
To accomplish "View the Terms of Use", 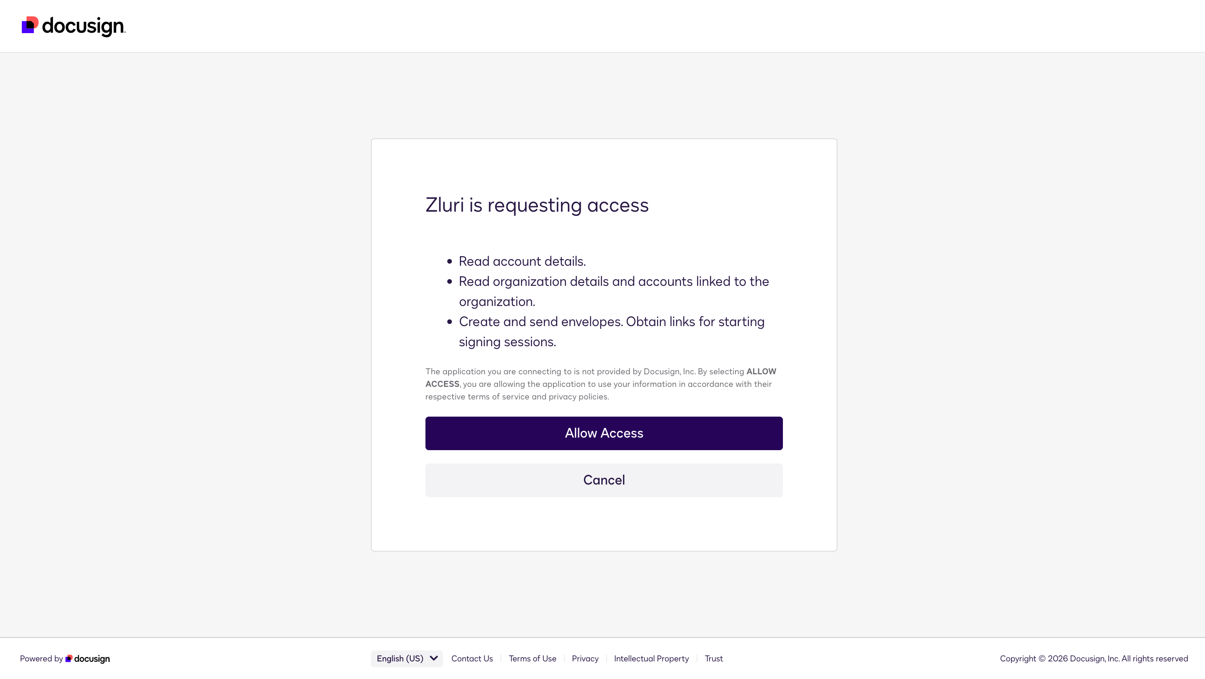I will [x=532, y=658].
